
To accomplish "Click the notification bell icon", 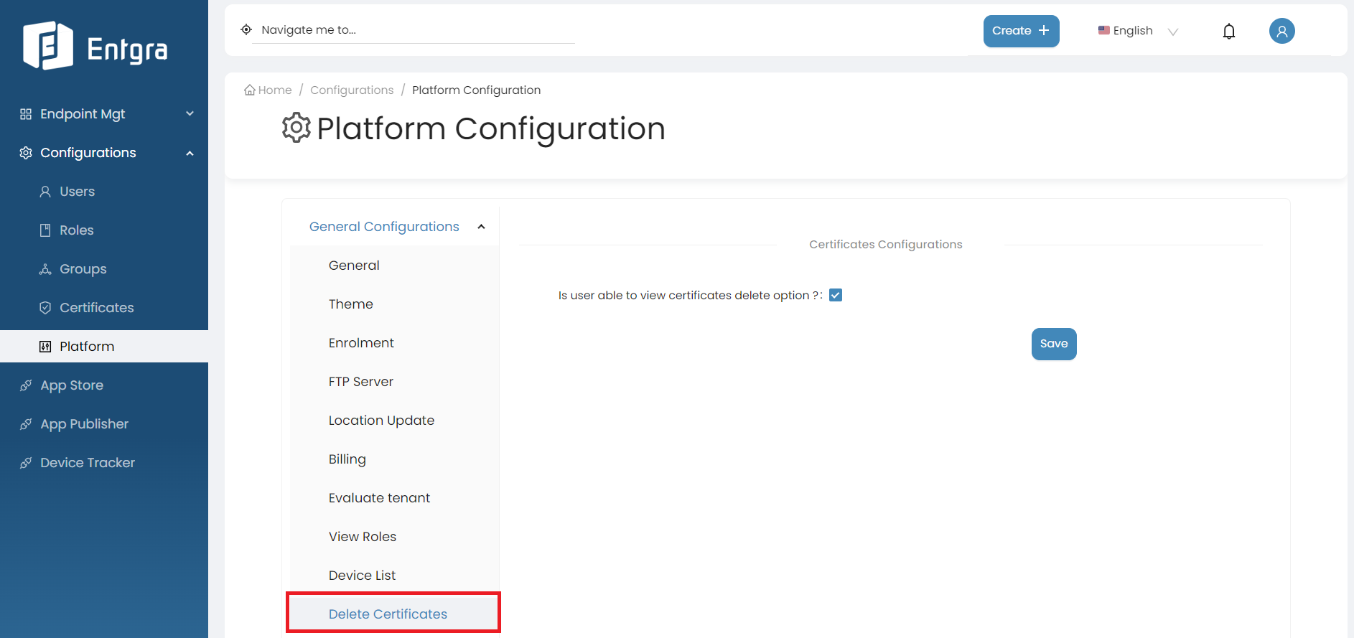I will (1229, 31).
